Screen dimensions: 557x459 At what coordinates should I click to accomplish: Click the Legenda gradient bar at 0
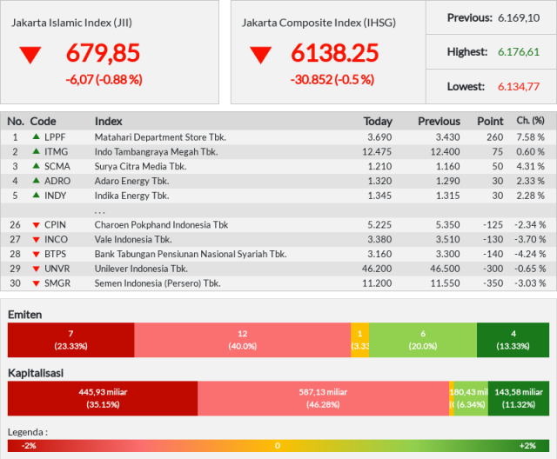click(x=278, y=445)
